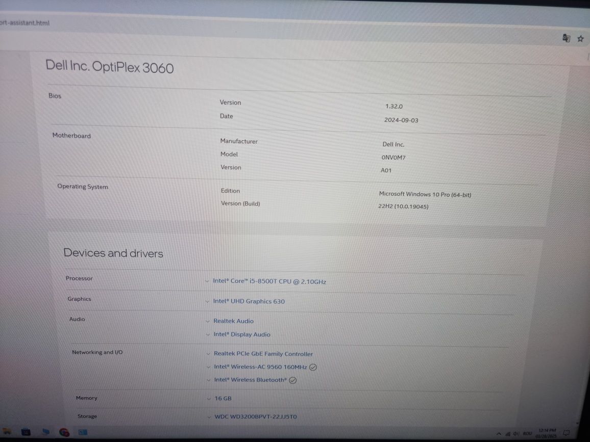The height and width of the screenshot is (442, 590).
Task: Expand the Intel UHD Graphics 630 chevron
Action: point(207,301)
